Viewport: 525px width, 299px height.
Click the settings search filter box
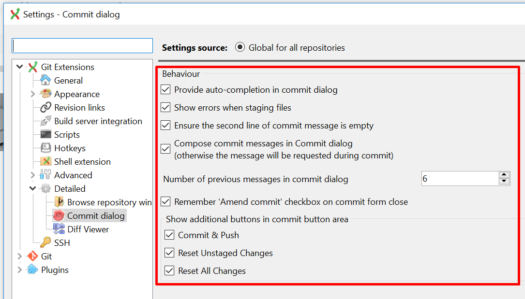pyautogui.click(x=82, y=45)
